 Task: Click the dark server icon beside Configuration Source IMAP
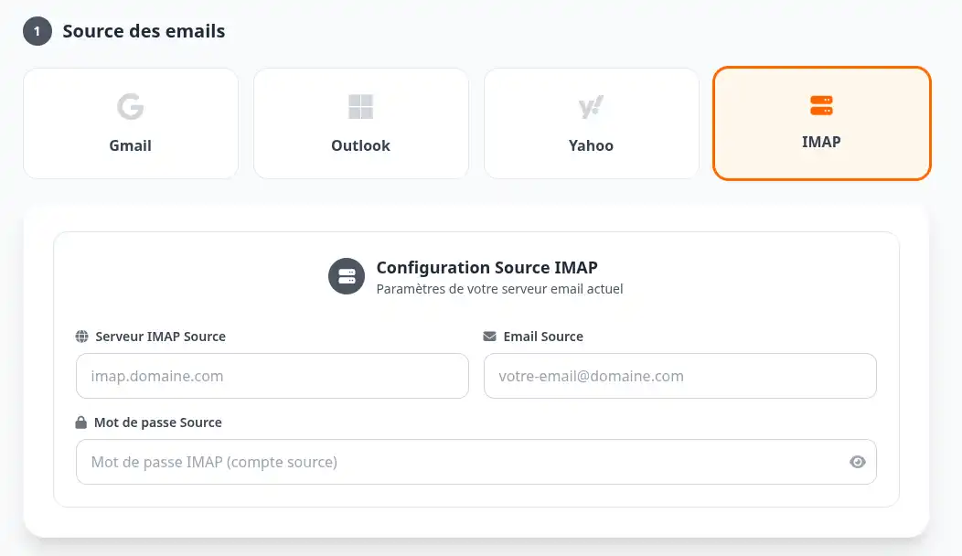[x=347, y=276]
